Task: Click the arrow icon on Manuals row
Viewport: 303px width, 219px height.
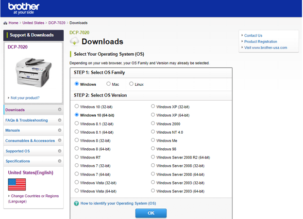Action: tap(60, 130)
